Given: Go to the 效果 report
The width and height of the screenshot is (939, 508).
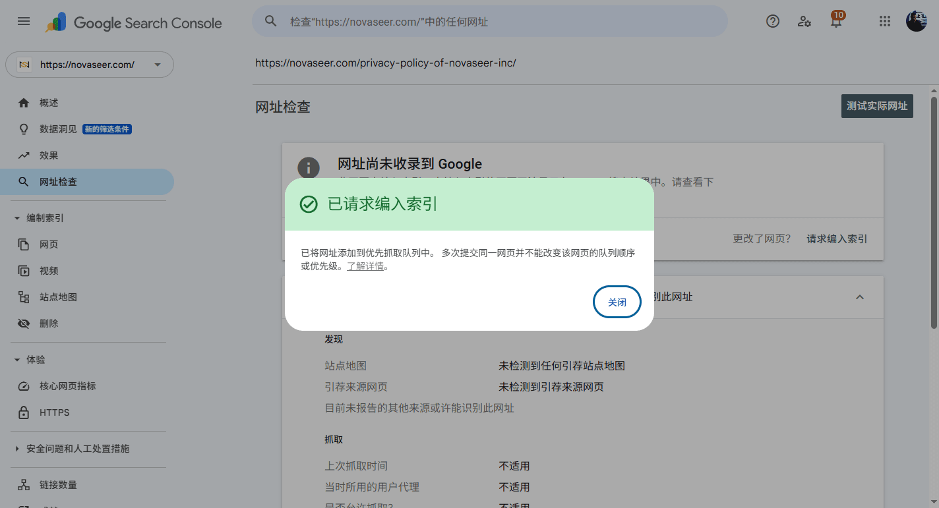Looking at the screenshot, I should tap(49, 155).
